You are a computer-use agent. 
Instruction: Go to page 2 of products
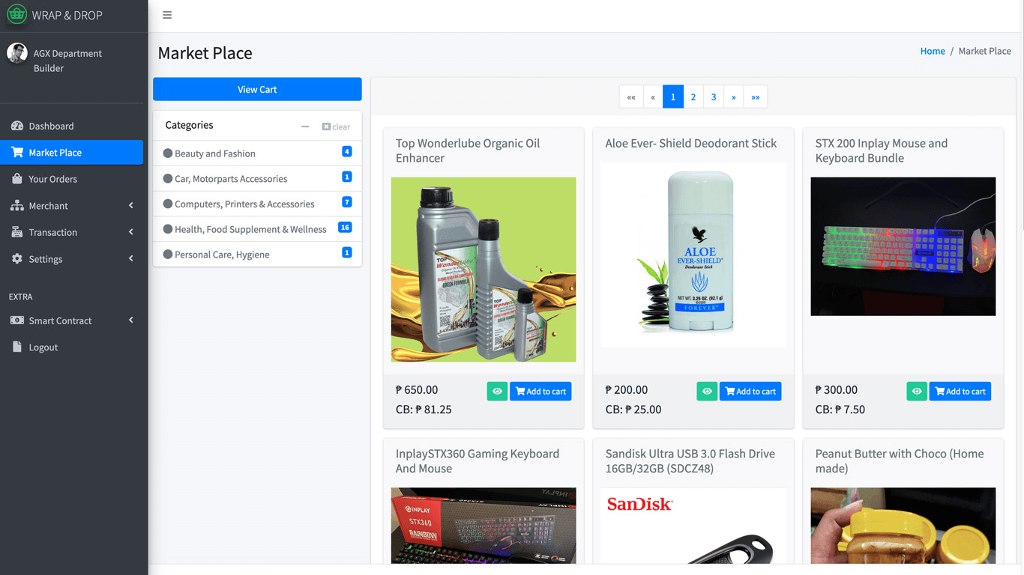[x=693, y=97]
